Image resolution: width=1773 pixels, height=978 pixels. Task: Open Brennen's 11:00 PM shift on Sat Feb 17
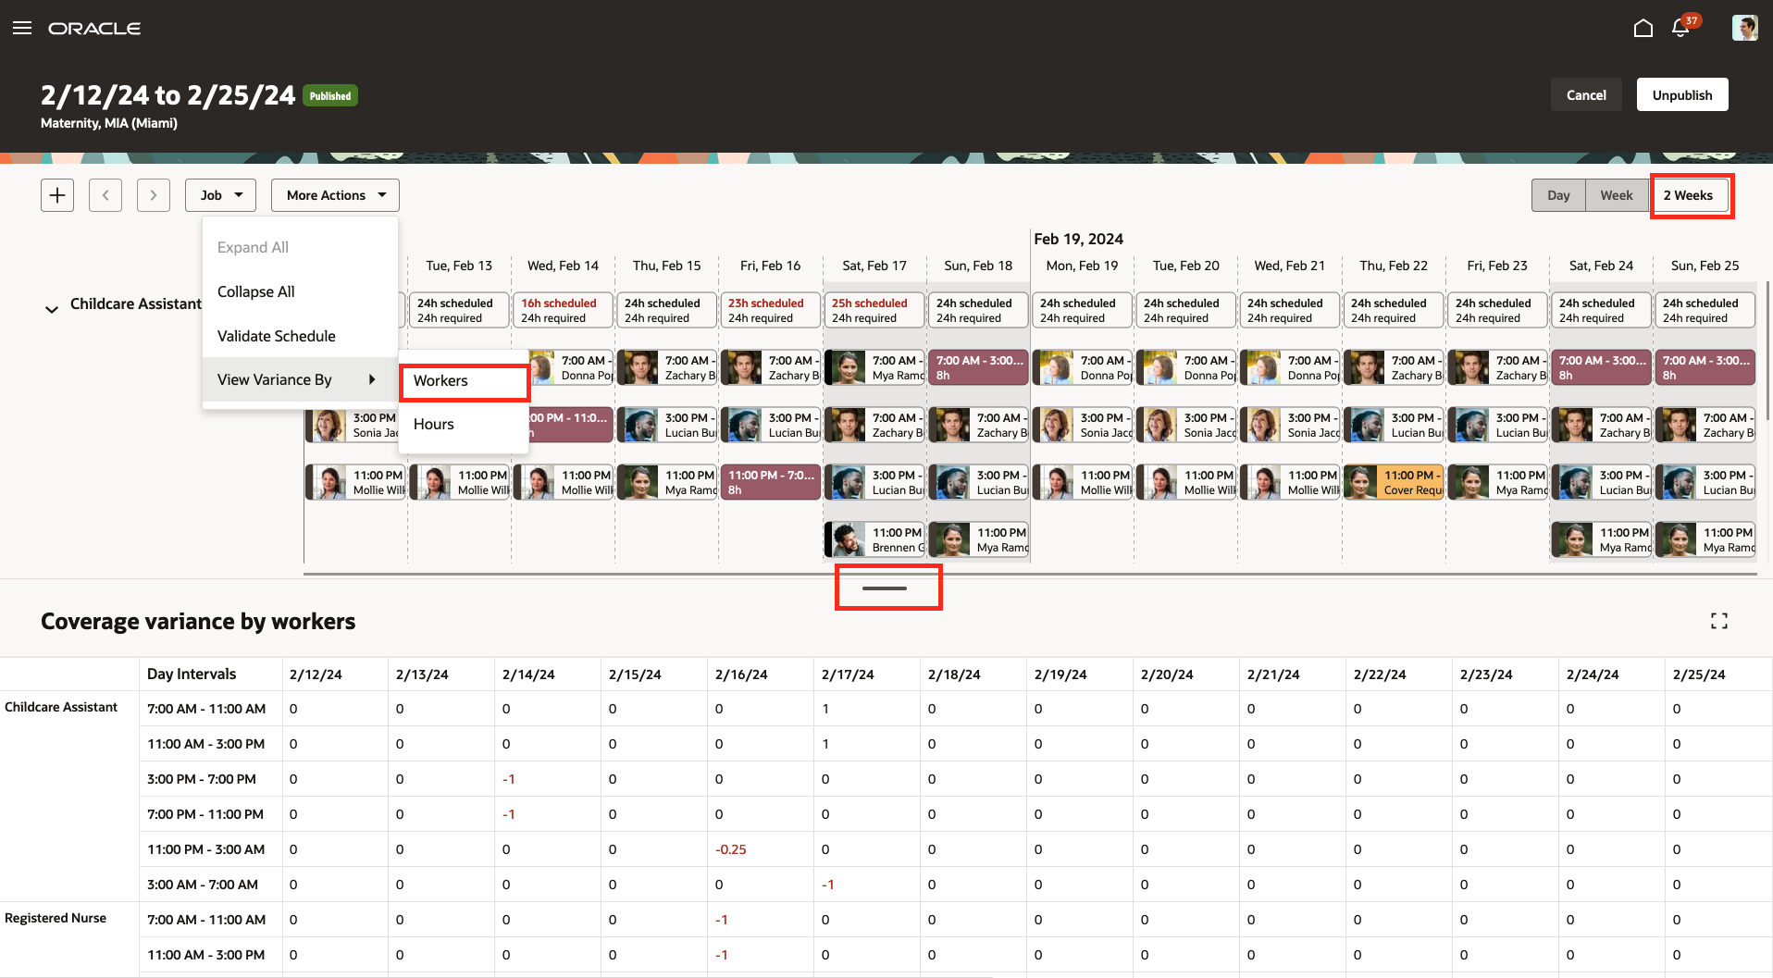pyautogui.click(x=874, y=539)
